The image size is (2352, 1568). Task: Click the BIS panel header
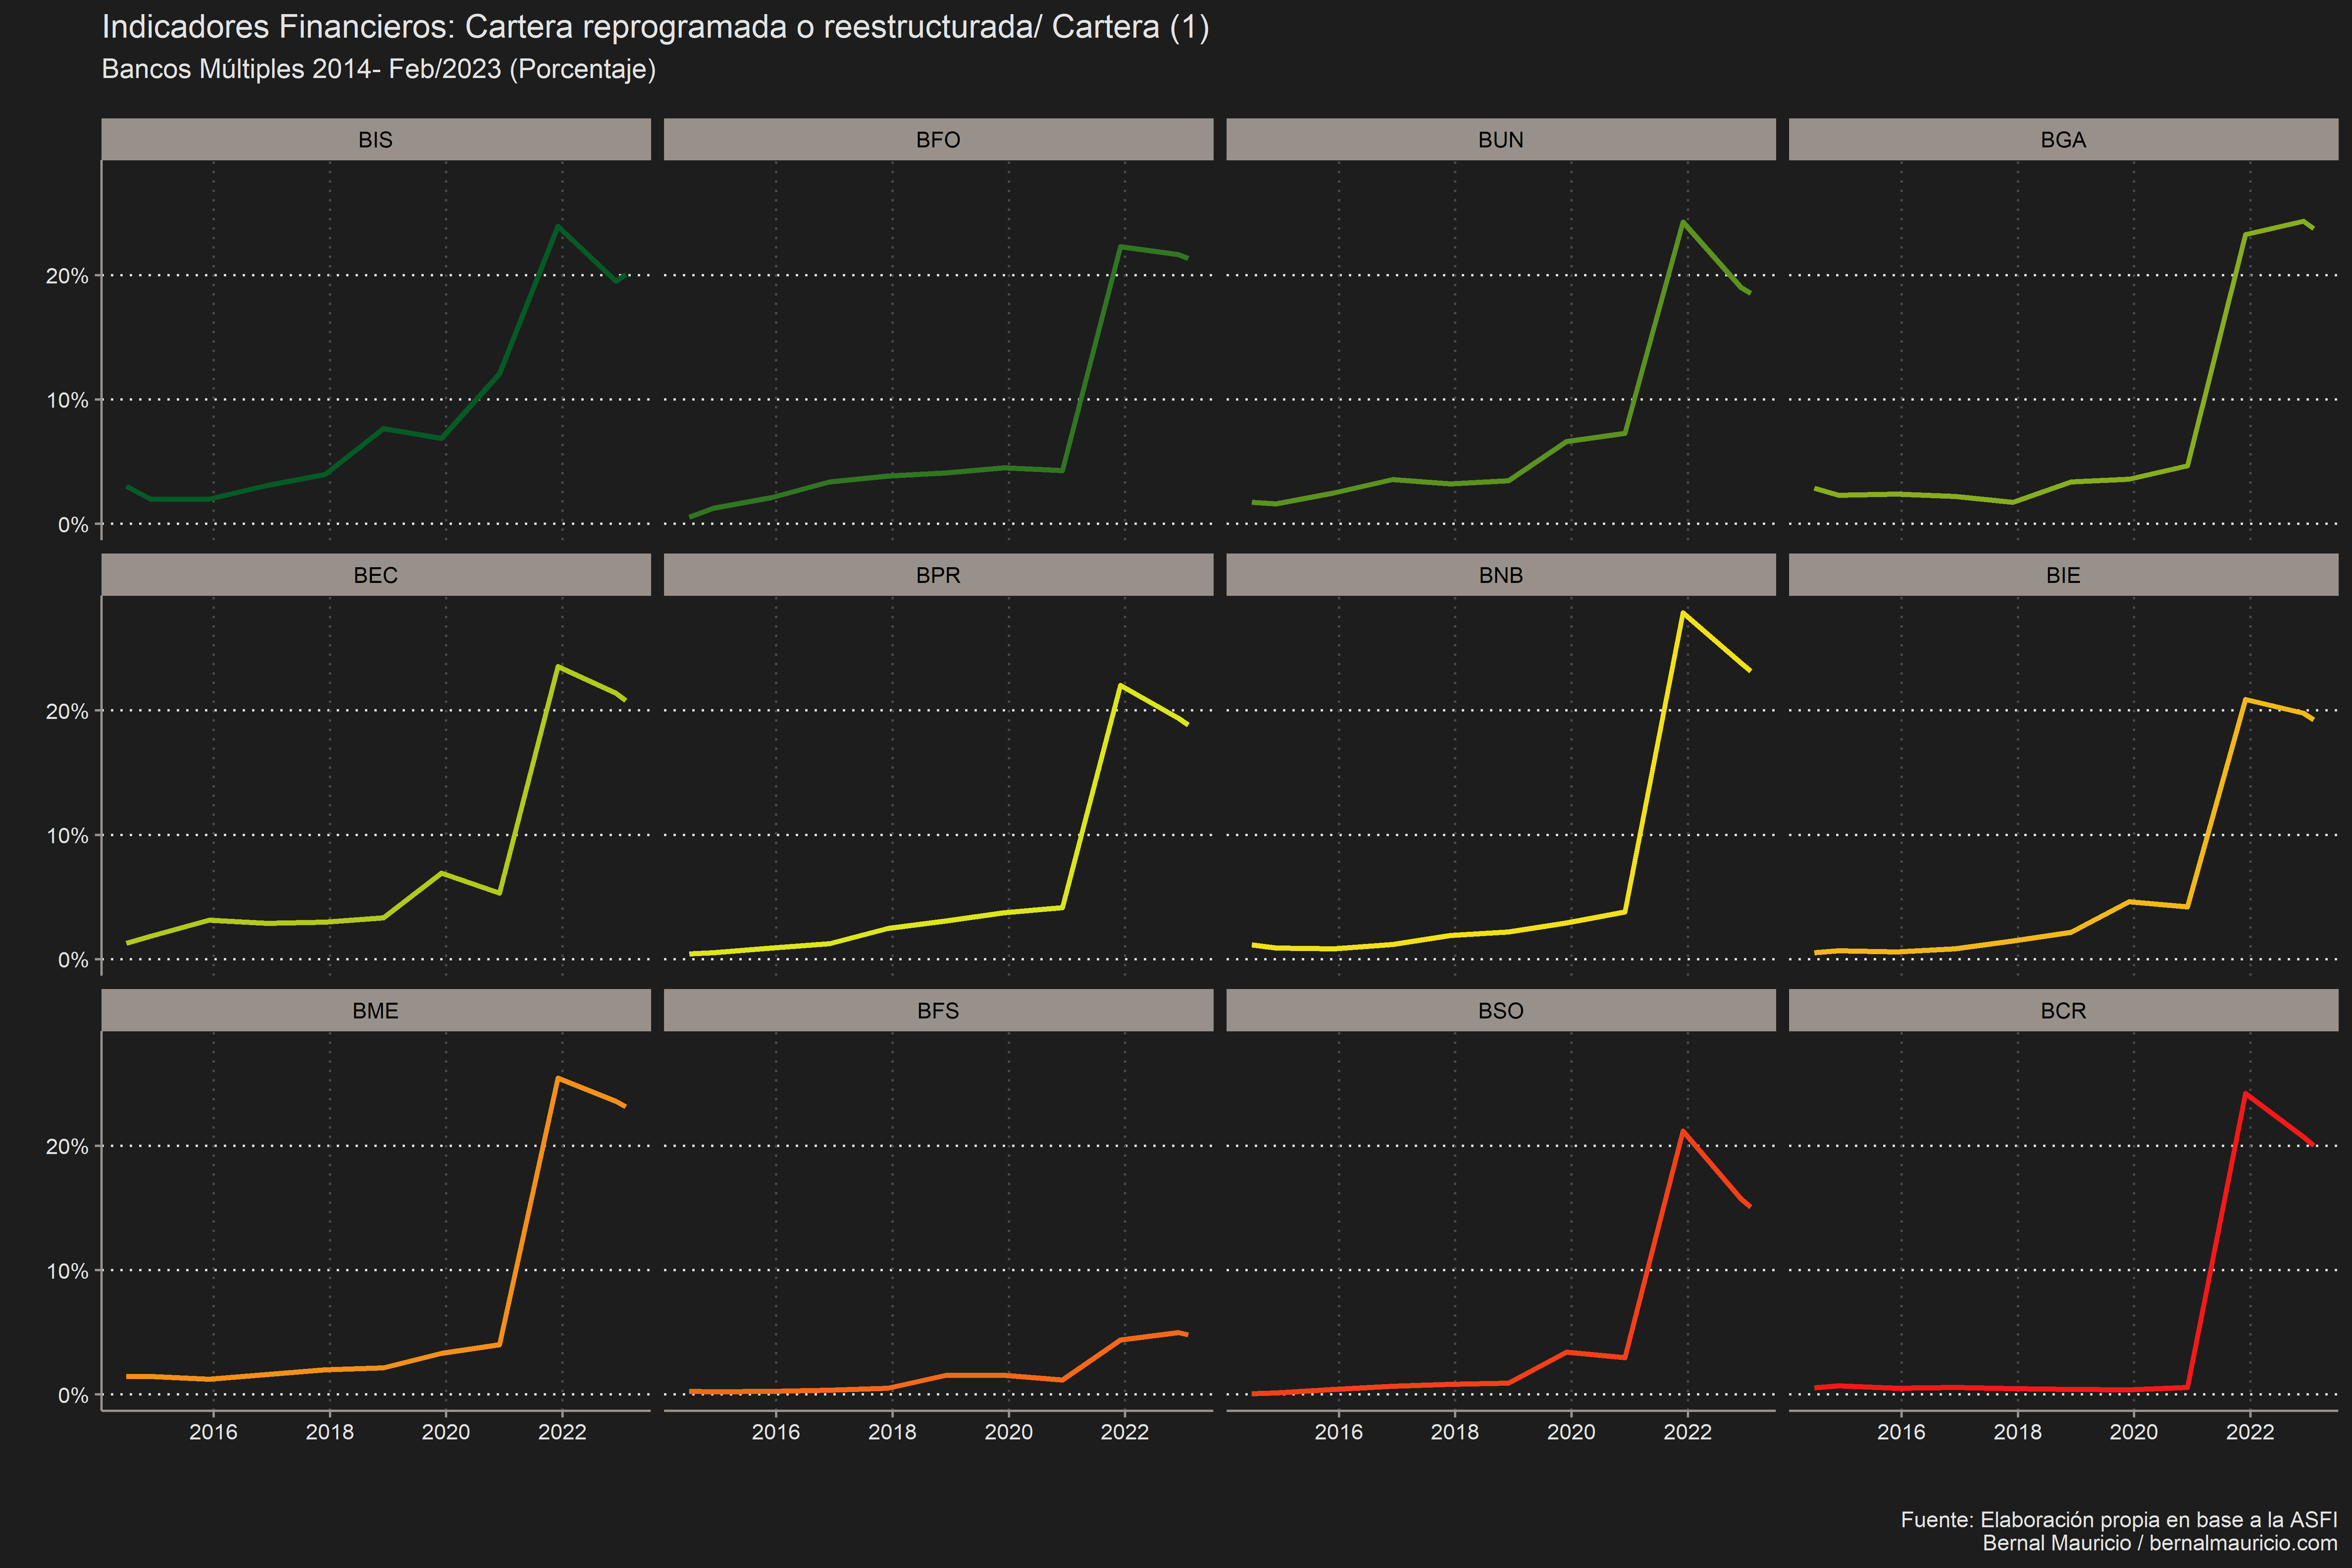click(x=376, y=139)
